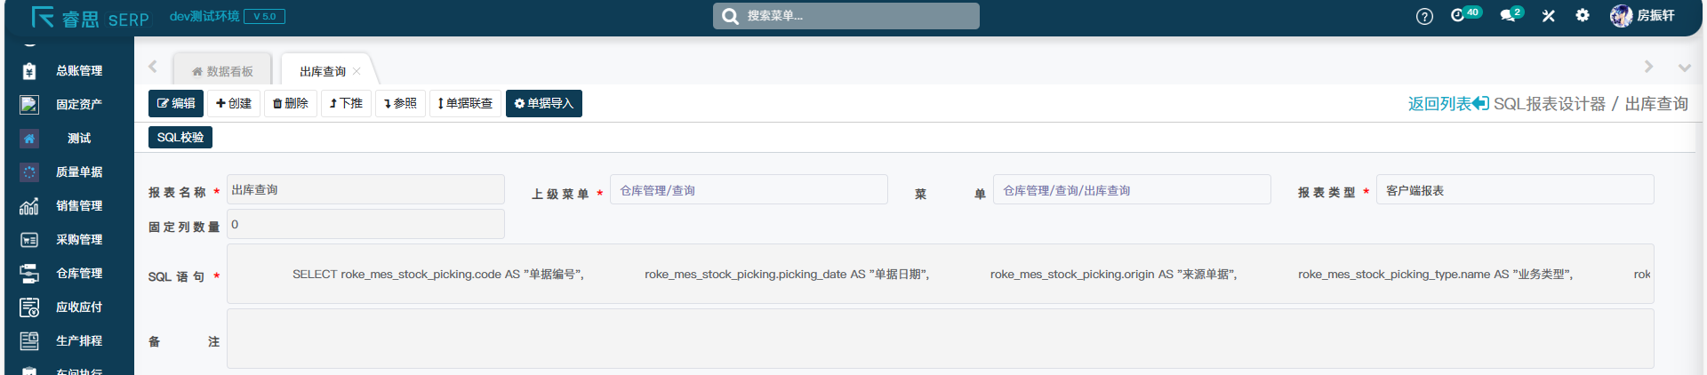The image size is (1707, 375).
Task: Open the 报表类型 field showing 客户端报表
Action: coord(1514,190)
